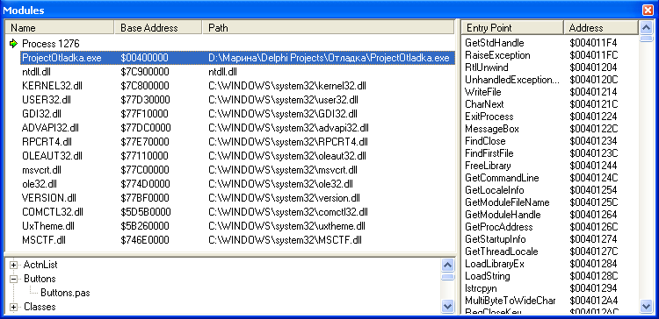Viewport: 659px width, 319px height.
Task: Expand the Classes tree node
Action: (14, 307)
